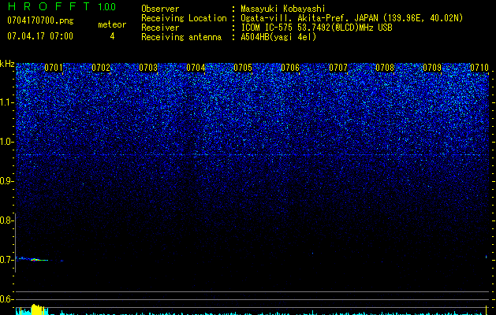
Task: Click the 0701 time marker
Action: 54,68
